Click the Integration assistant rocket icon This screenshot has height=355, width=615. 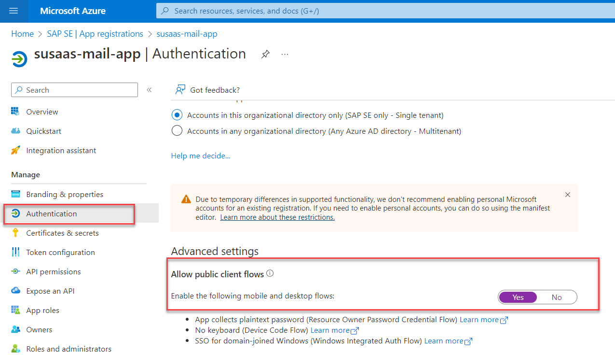pos(16,150)
